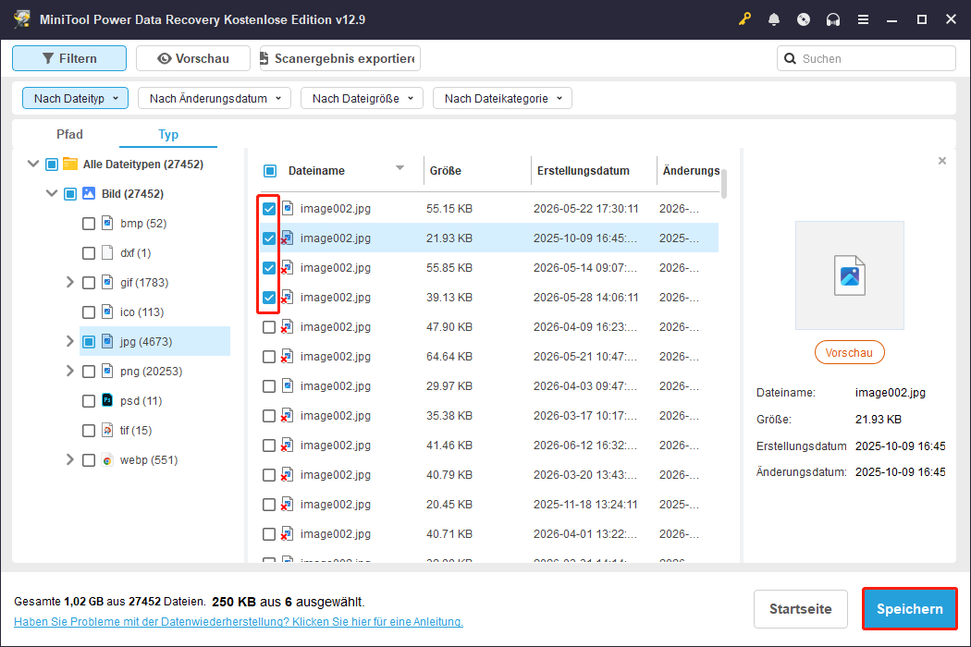Click the psd Photoshop file icon
Viewport: 971px width, 647px height.
coord(108,400)
